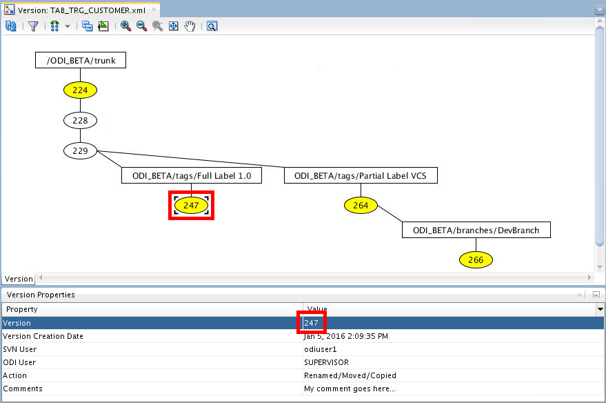The image size is (606, 403).
Task: Click the horizontal scrollbar left arrow
Action: (41, 277)
